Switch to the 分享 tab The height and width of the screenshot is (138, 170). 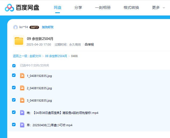pyautogui.click(x=78, y=8)
